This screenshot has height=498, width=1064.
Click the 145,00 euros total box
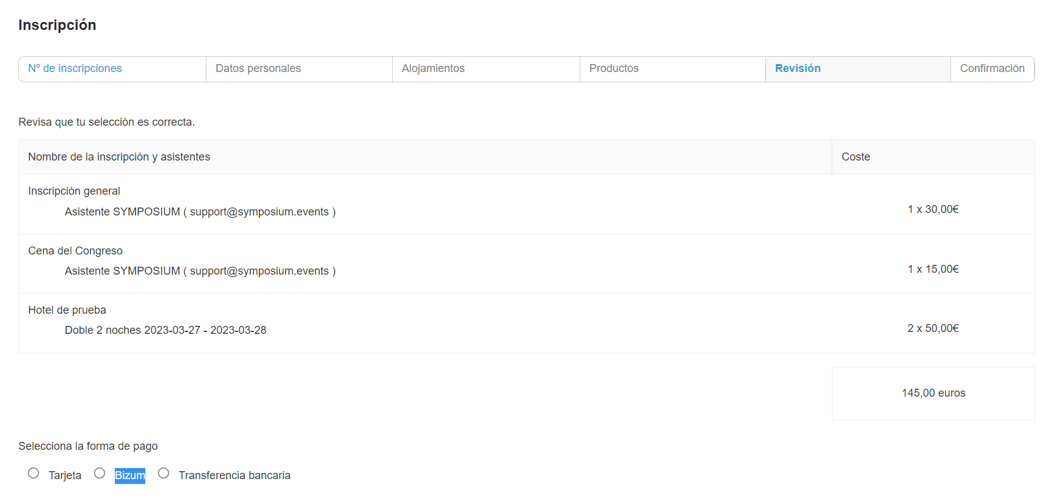tap(933, 393)
